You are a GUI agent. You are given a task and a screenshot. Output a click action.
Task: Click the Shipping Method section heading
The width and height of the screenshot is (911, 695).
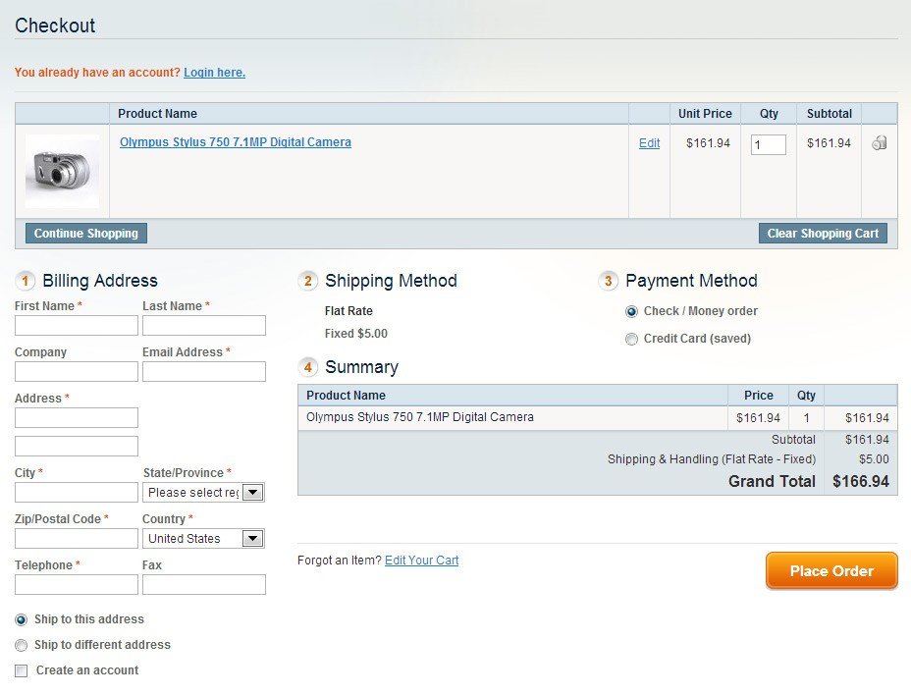(x=391, y=281)
